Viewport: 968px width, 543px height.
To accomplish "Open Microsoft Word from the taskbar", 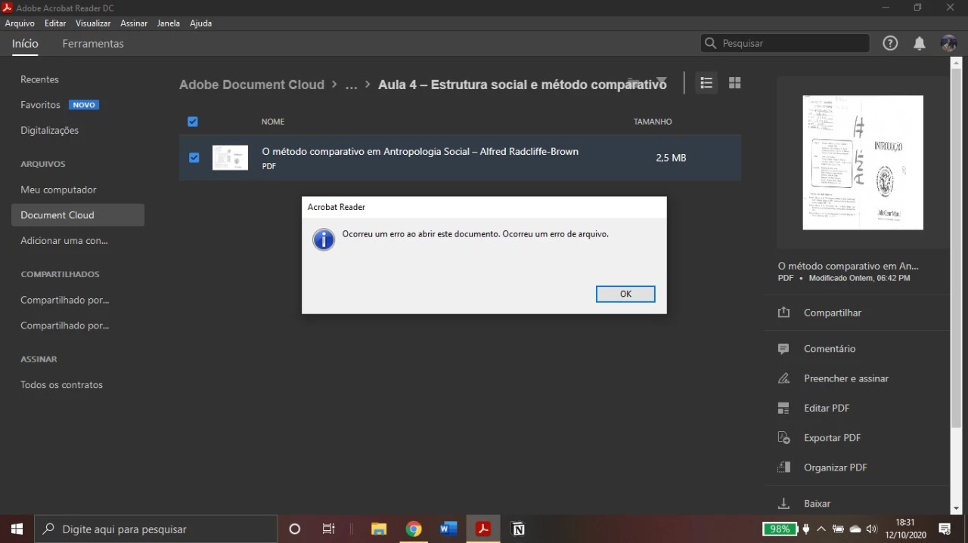I will point(448,529).
